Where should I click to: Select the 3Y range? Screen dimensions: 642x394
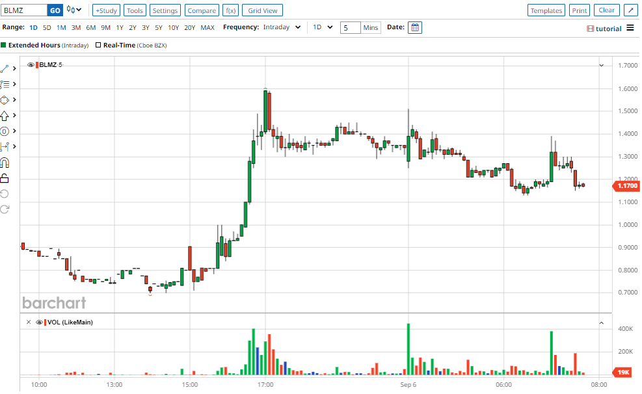click(x=145, y=27)
